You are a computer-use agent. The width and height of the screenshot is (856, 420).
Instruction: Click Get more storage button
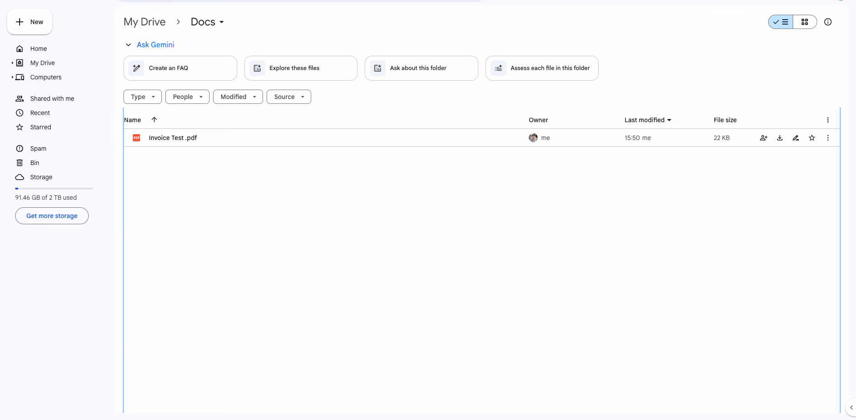52,216
